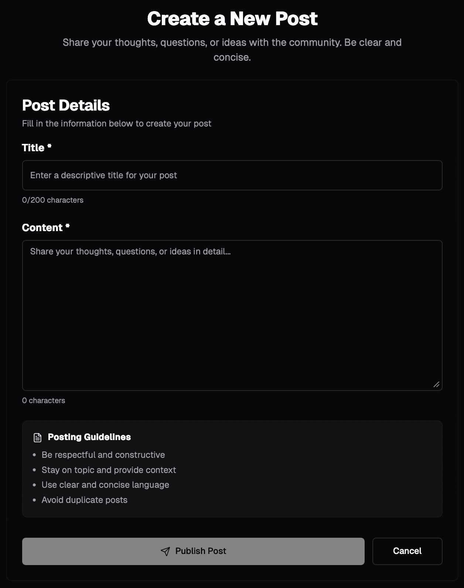Image resolution: width=464 pixels, height=588 pixels.
Task: Click the 0 characters counter under Content
Action: (x=44, y=400)
